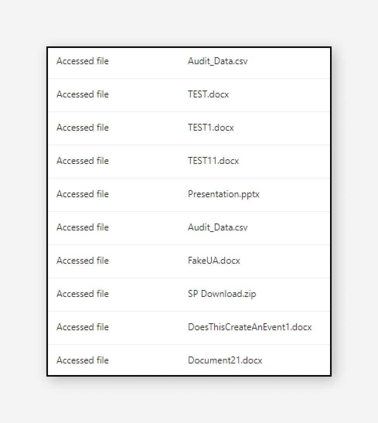Click "Accessed file" in the TEST11.docx row

pos(83,161)
